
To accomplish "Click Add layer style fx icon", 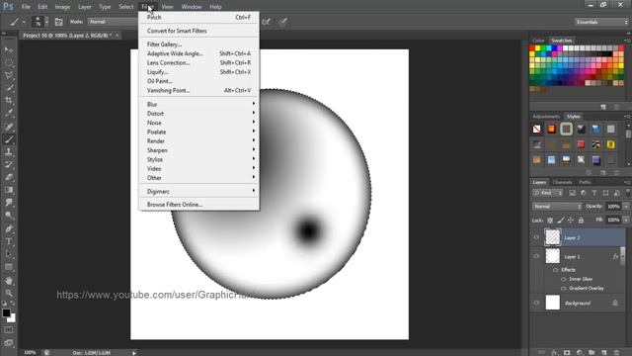I will pos(555,352).
